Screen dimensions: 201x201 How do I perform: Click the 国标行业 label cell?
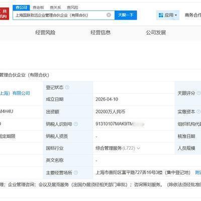tap(68, 148)
